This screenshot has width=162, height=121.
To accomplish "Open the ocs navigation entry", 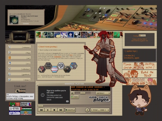I will pyautogui.click(x=19, y=63).
